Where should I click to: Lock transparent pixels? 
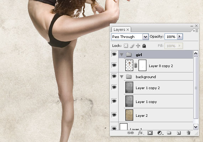click(x=126, y=45)
